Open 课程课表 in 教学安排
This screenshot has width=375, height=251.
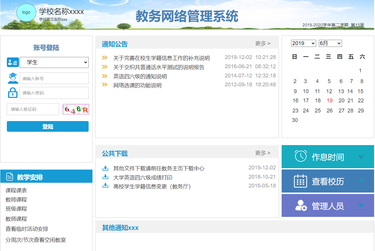[16, 190]
